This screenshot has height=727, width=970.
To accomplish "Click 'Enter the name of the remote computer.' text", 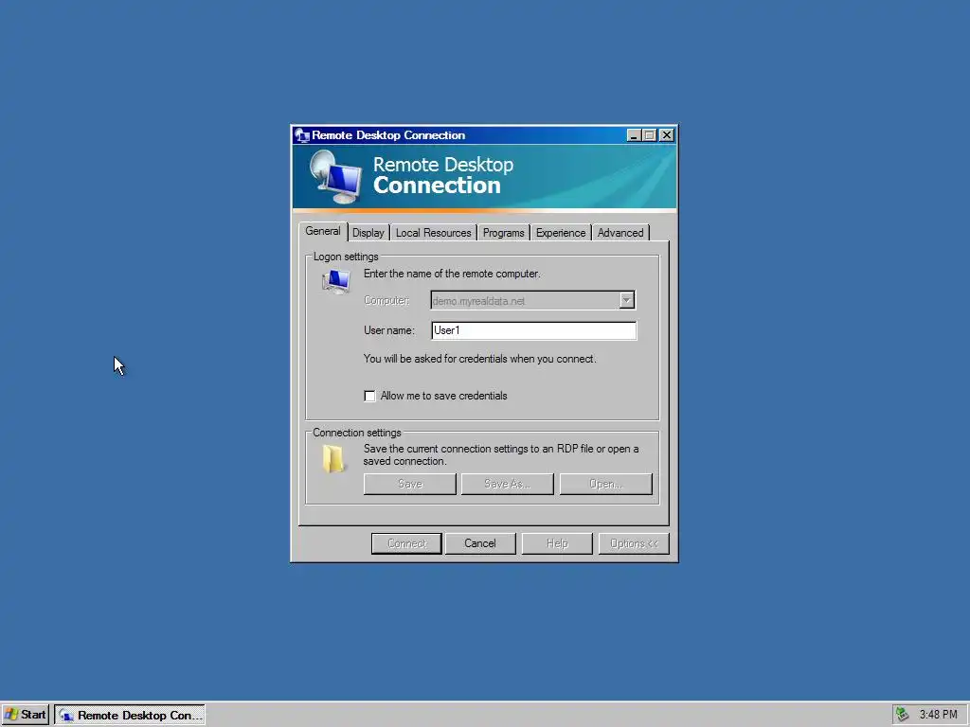I will tap(452, 274).
